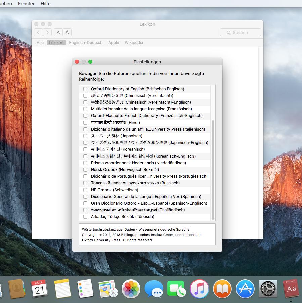Open the Fenster menu

pyautogui.click(x=26, y=4)
